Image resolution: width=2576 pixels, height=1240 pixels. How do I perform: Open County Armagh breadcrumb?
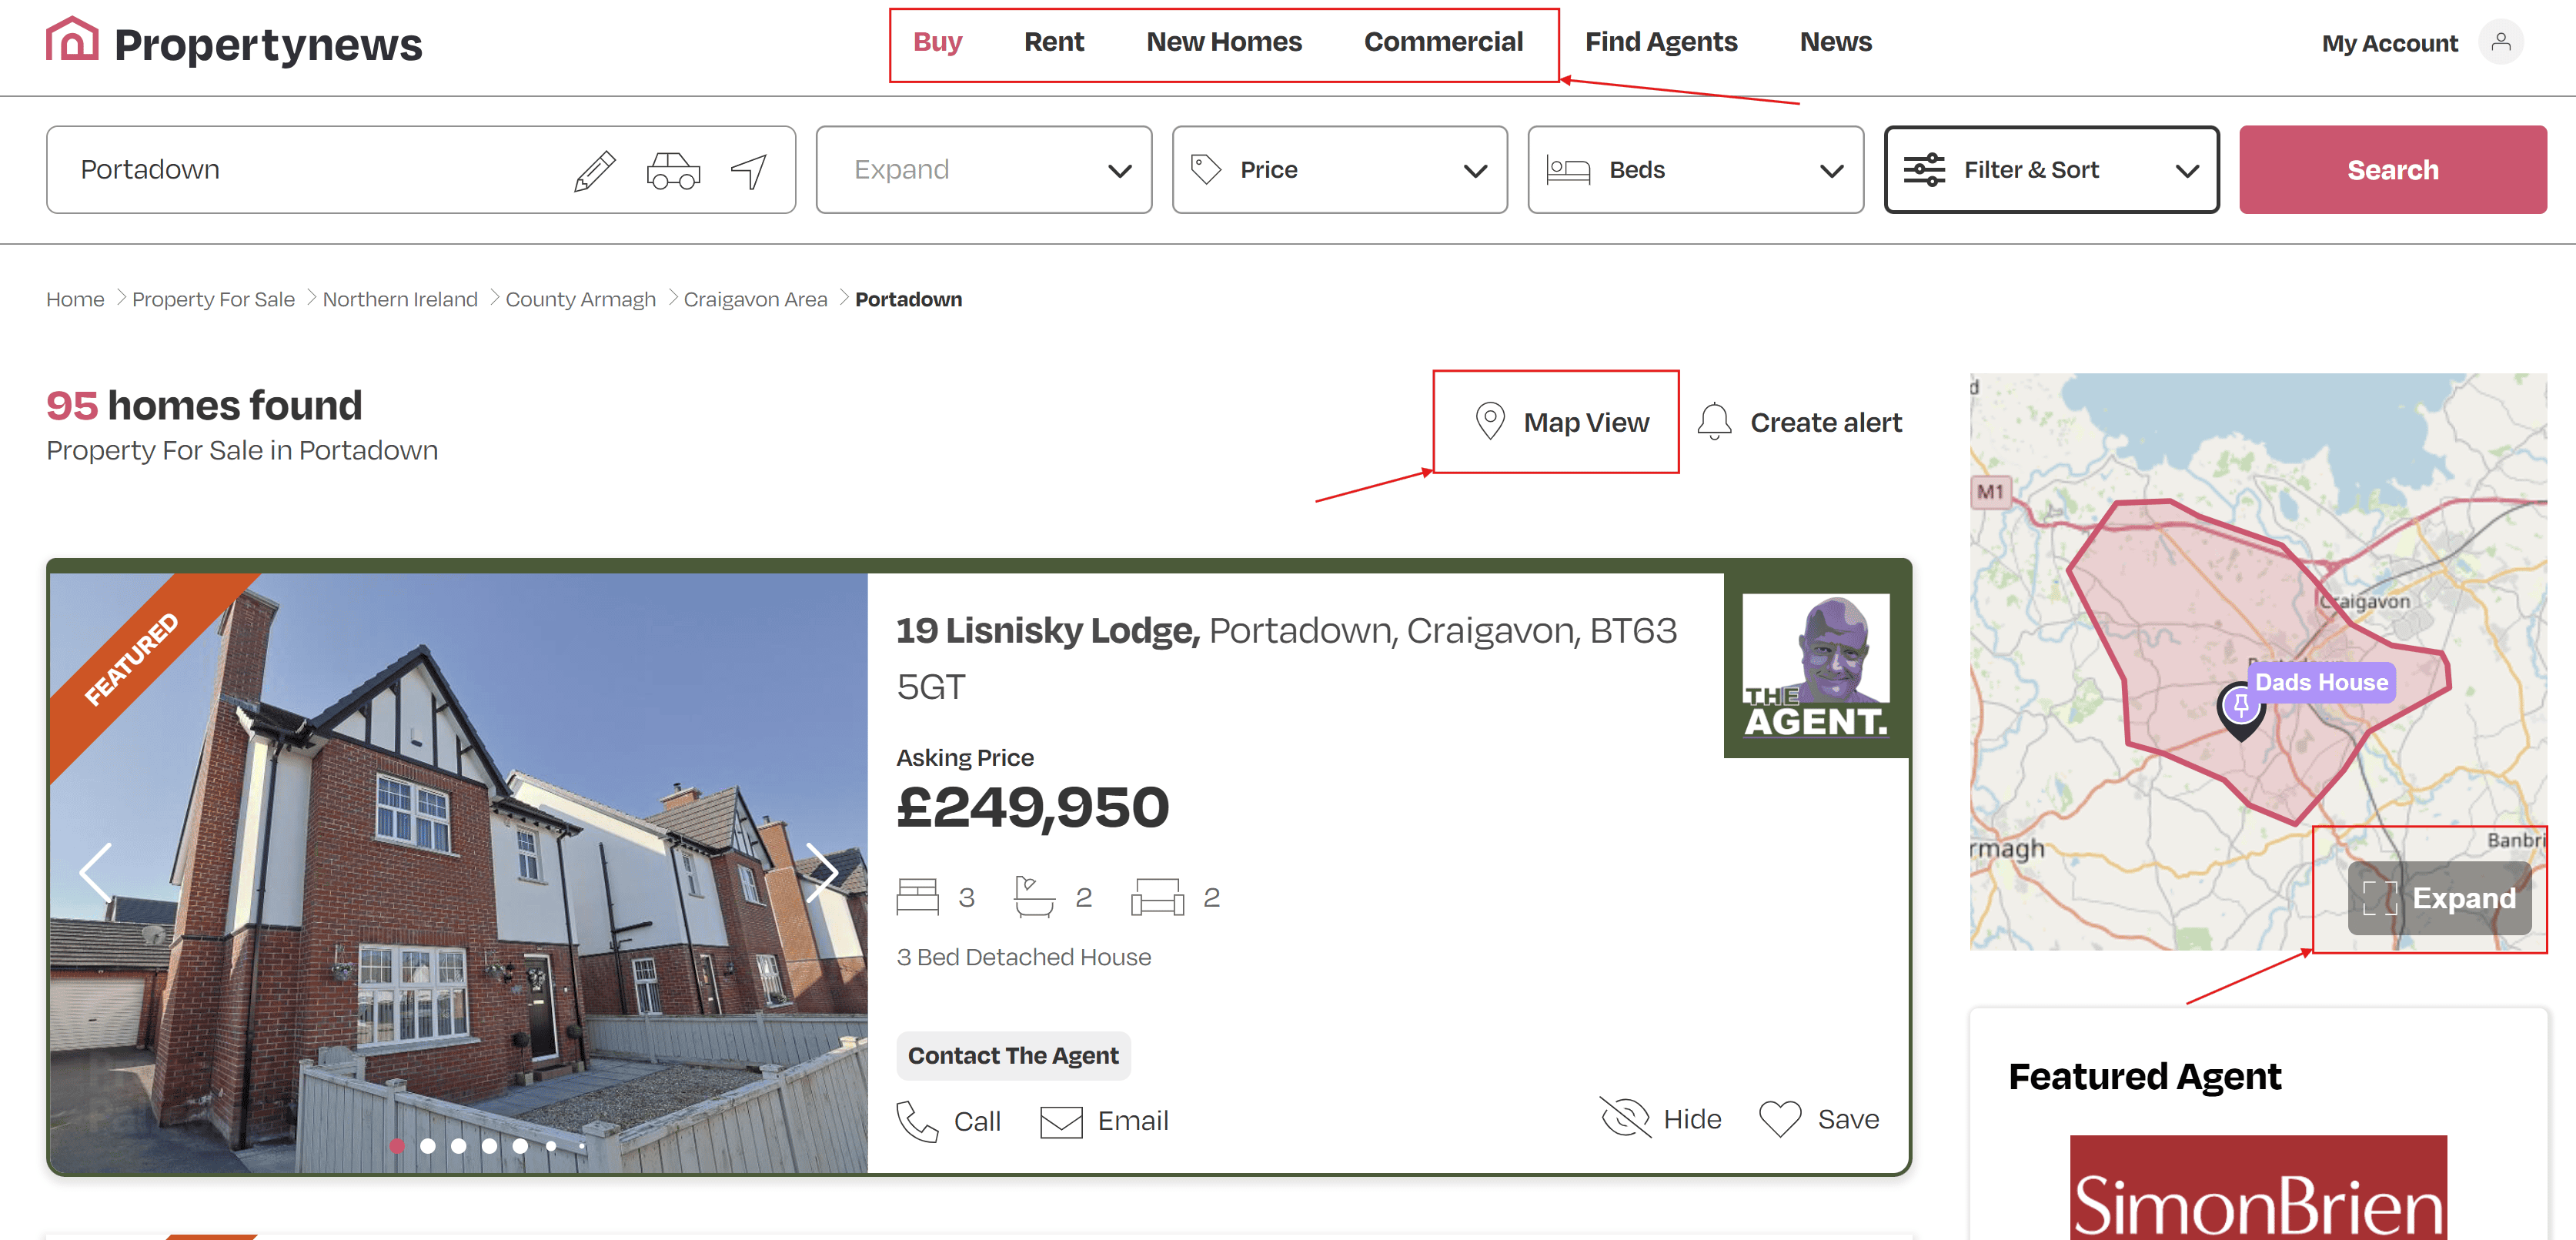[x=580, y=299]
